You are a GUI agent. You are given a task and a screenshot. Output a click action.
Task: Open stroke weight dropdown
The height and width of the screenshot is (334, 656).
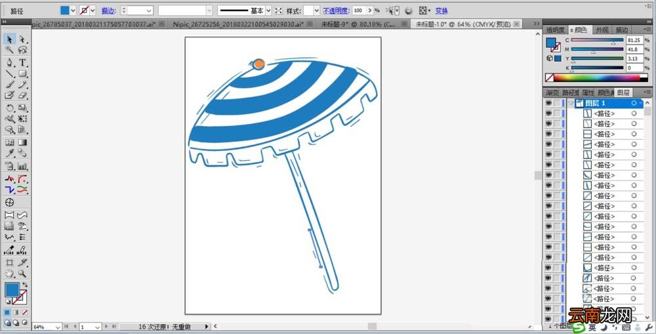[148, 10]
